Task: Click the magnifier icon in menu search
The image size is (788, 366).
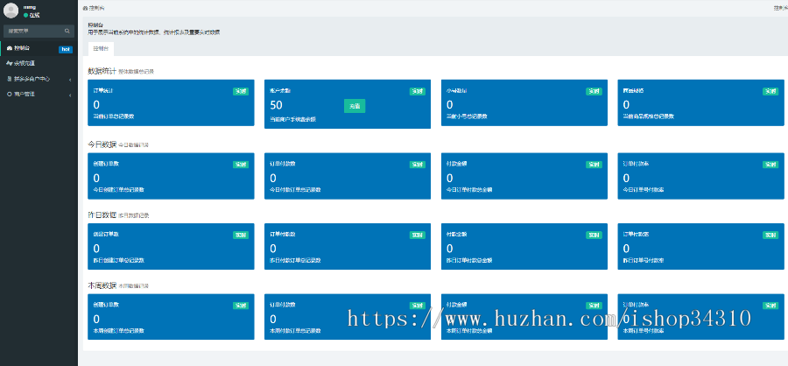Action: 67,31
